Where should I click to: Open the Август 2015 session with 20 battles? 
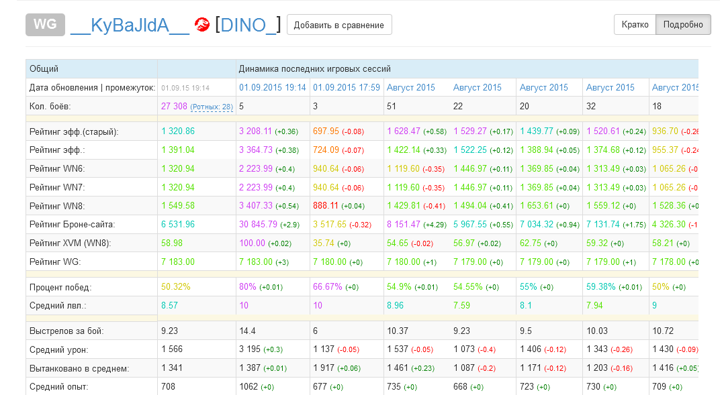coord(544,87)
